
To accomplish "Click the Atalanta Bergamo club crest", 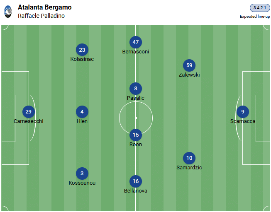I will point(8,11).
